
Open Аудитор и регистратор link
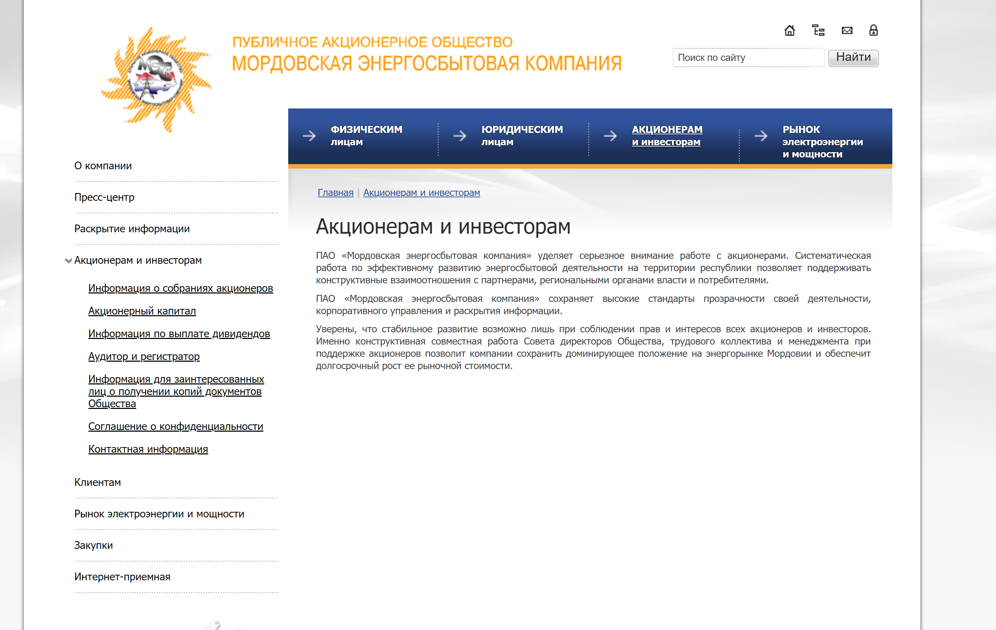click(144, 356)
